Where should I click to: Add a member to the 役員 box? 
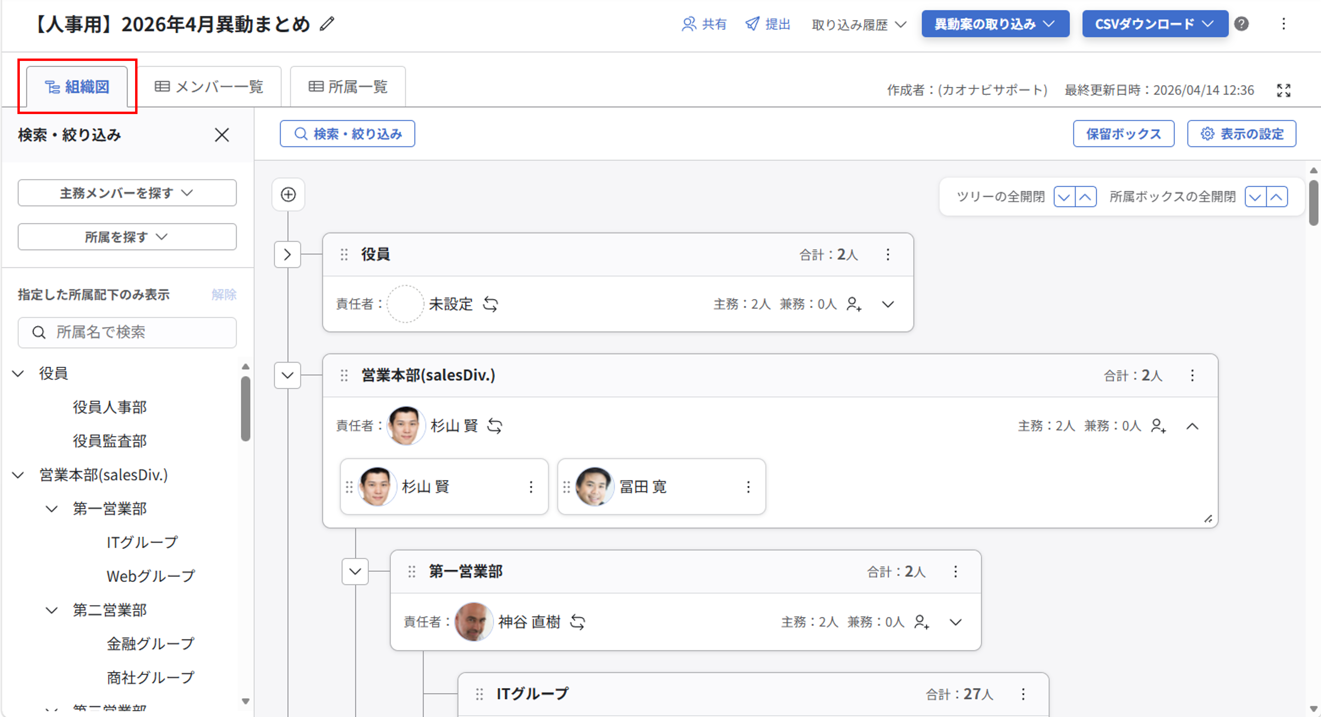click(x=854, y=304)
